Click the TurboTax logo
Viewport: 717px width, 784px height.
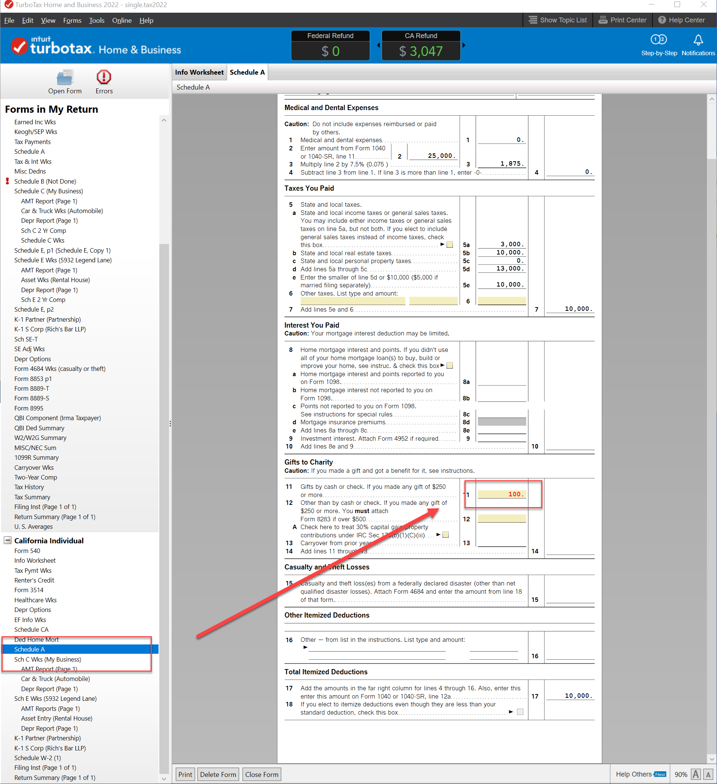click(x=96, y=46)
